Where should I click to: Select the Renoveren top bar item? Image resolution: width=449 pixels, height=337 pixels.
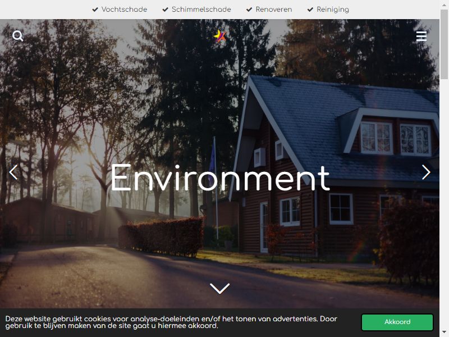[x=274, y=10]
